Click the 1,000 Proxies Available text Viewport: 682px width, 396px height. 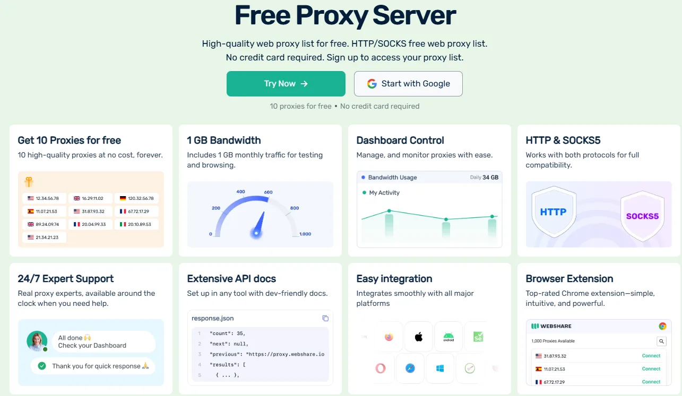pyautogui.click(x=553, y=341)
